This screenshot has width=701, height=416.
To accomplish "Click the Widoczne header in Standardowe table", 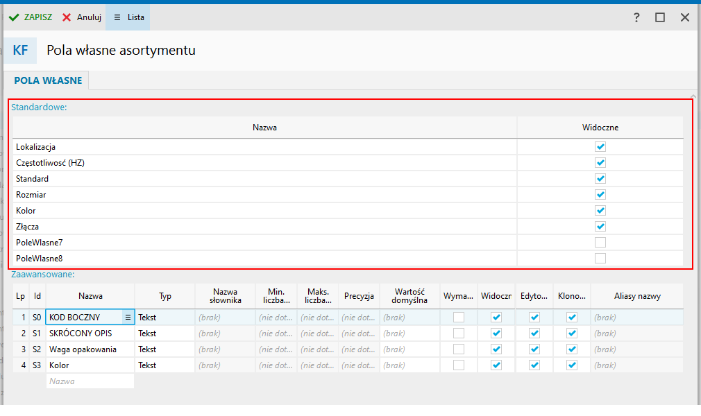I will [600, 128].
